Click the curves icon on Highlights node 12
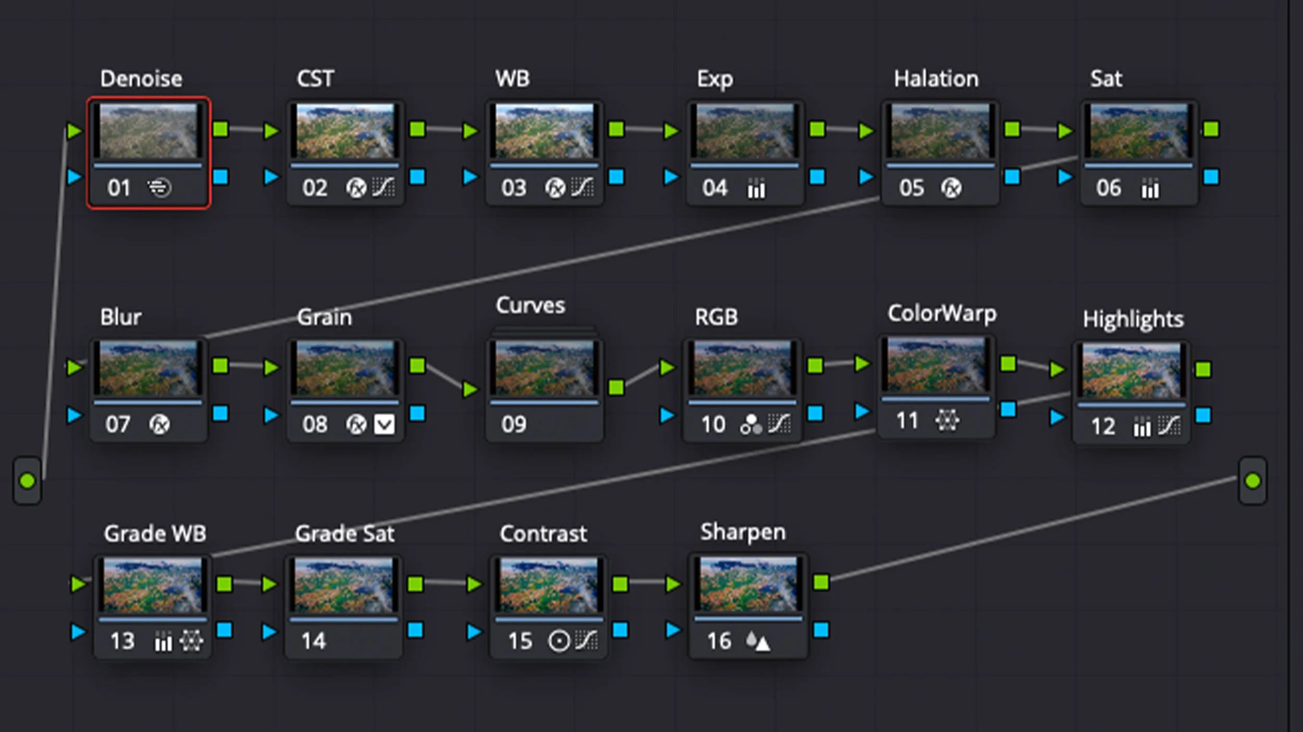 coord(1170,426)
